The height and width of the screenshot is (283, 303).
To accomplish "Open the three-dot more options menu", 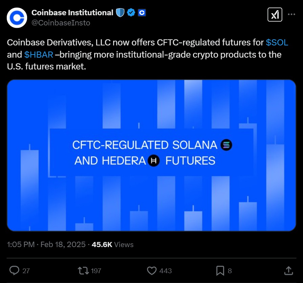I will 291,15.
